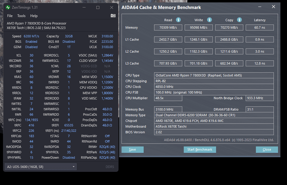The height and width of the screenshot is (185, 287).
Task: Click the PowerDown value Disabled
Action: 69,158
